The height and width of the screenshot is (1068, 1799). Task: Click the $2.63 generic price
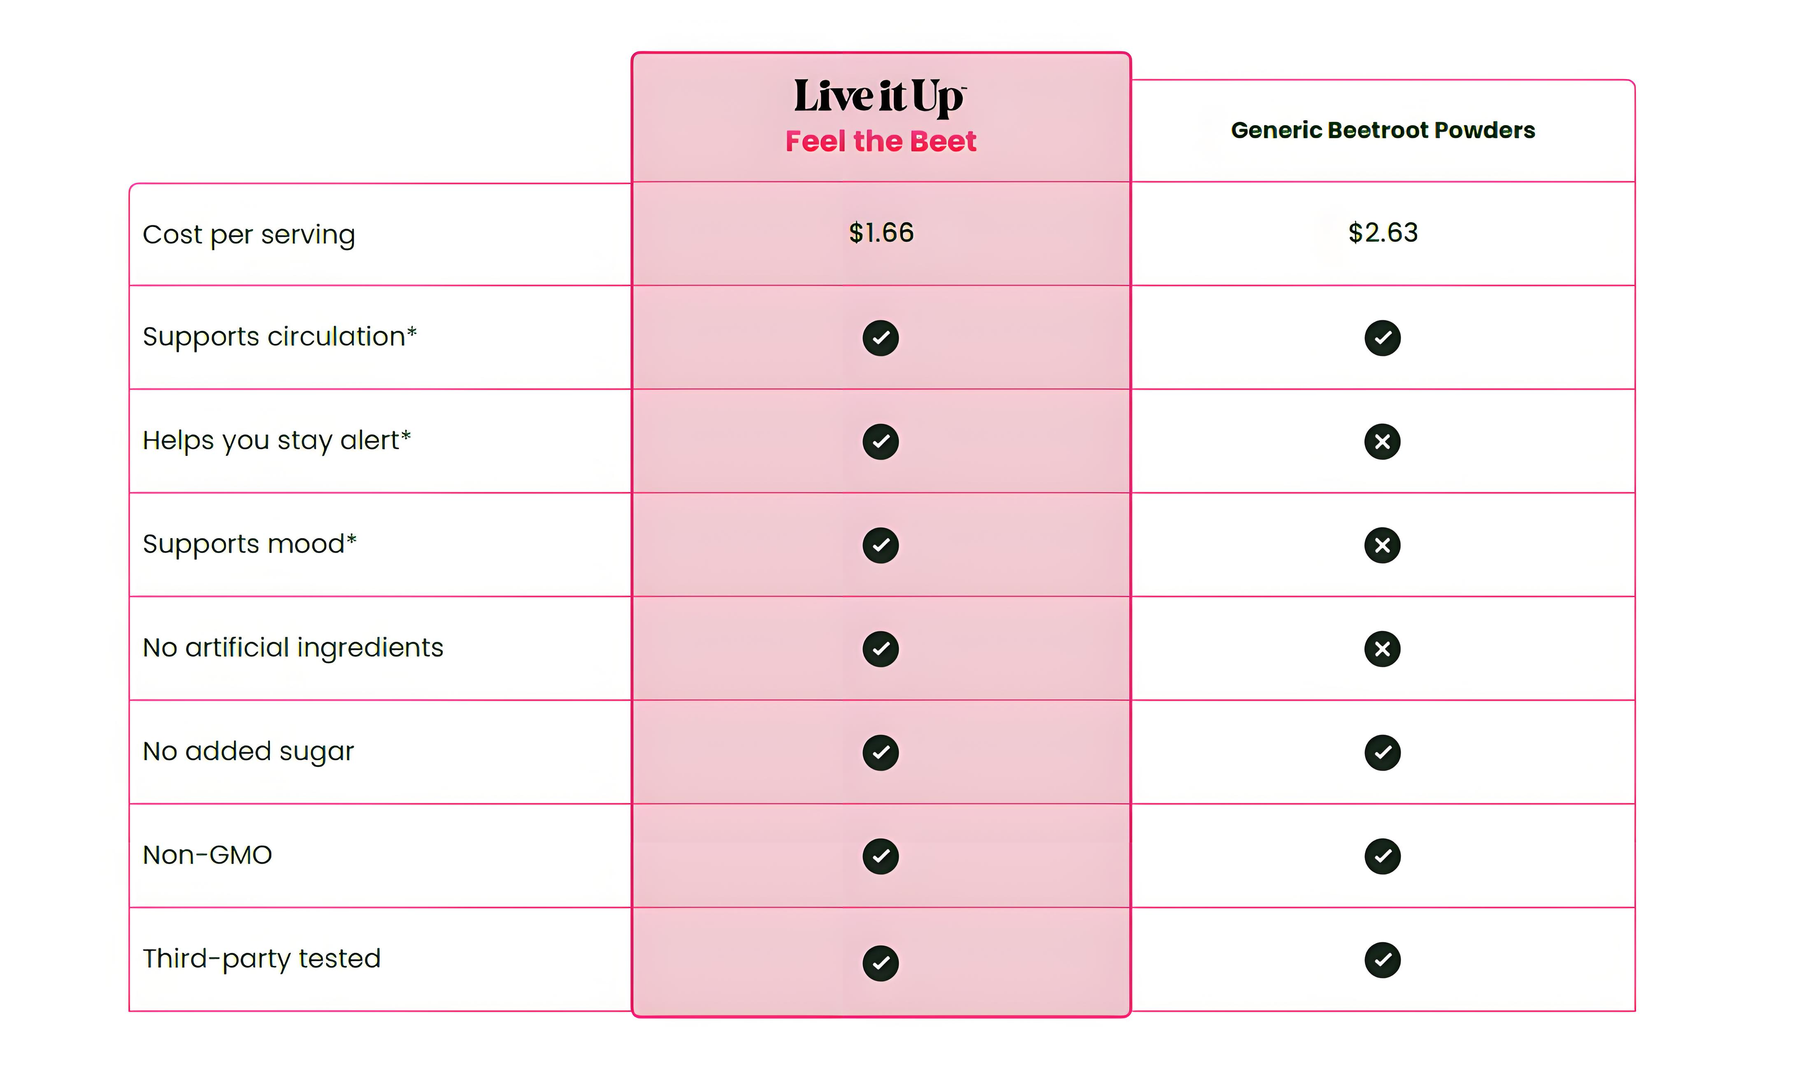click(x=1383, y=232)
